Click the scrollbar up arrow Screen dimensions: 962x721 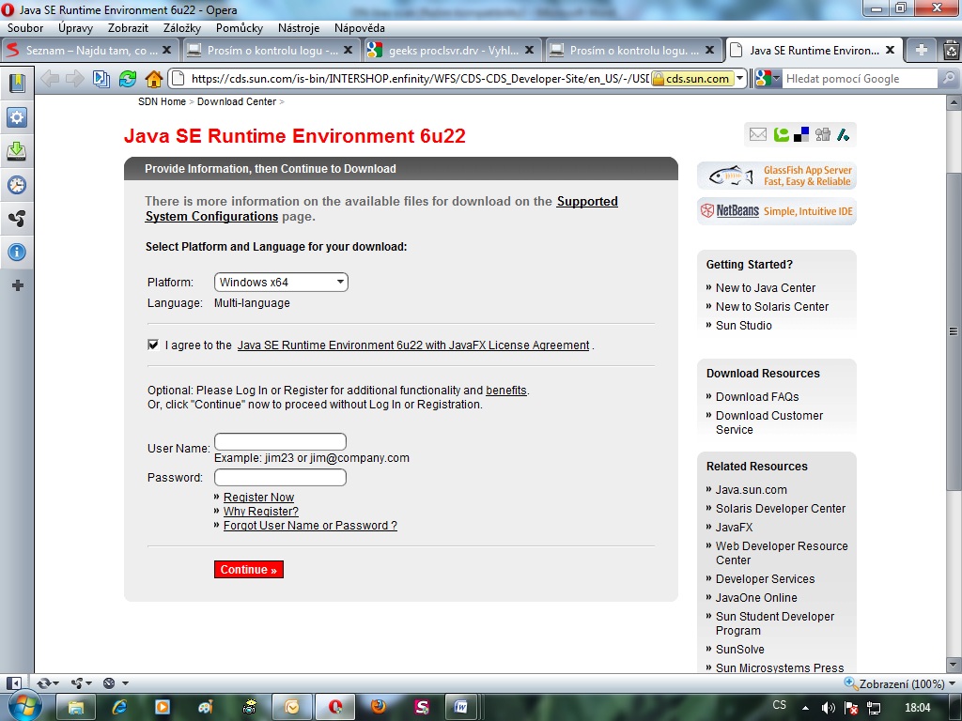pyautogui.click(x=954, y=102)
